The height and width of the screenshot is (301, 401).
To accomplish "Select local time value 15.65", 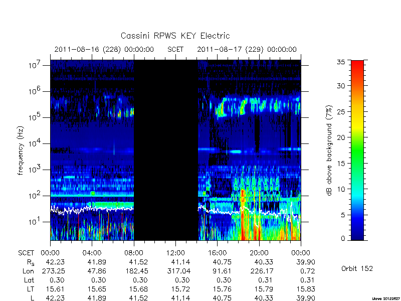I will click(x=97, y=289).
